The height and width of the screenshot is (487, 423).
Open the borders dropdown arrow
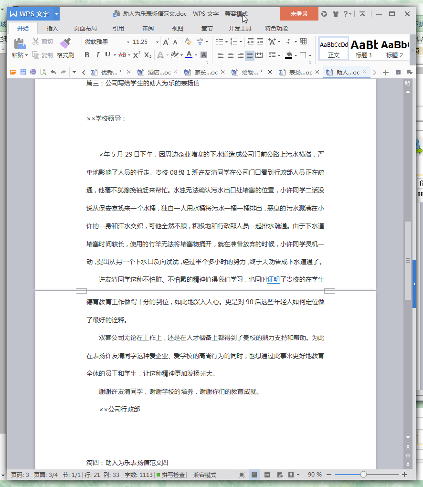click(310, 55)
